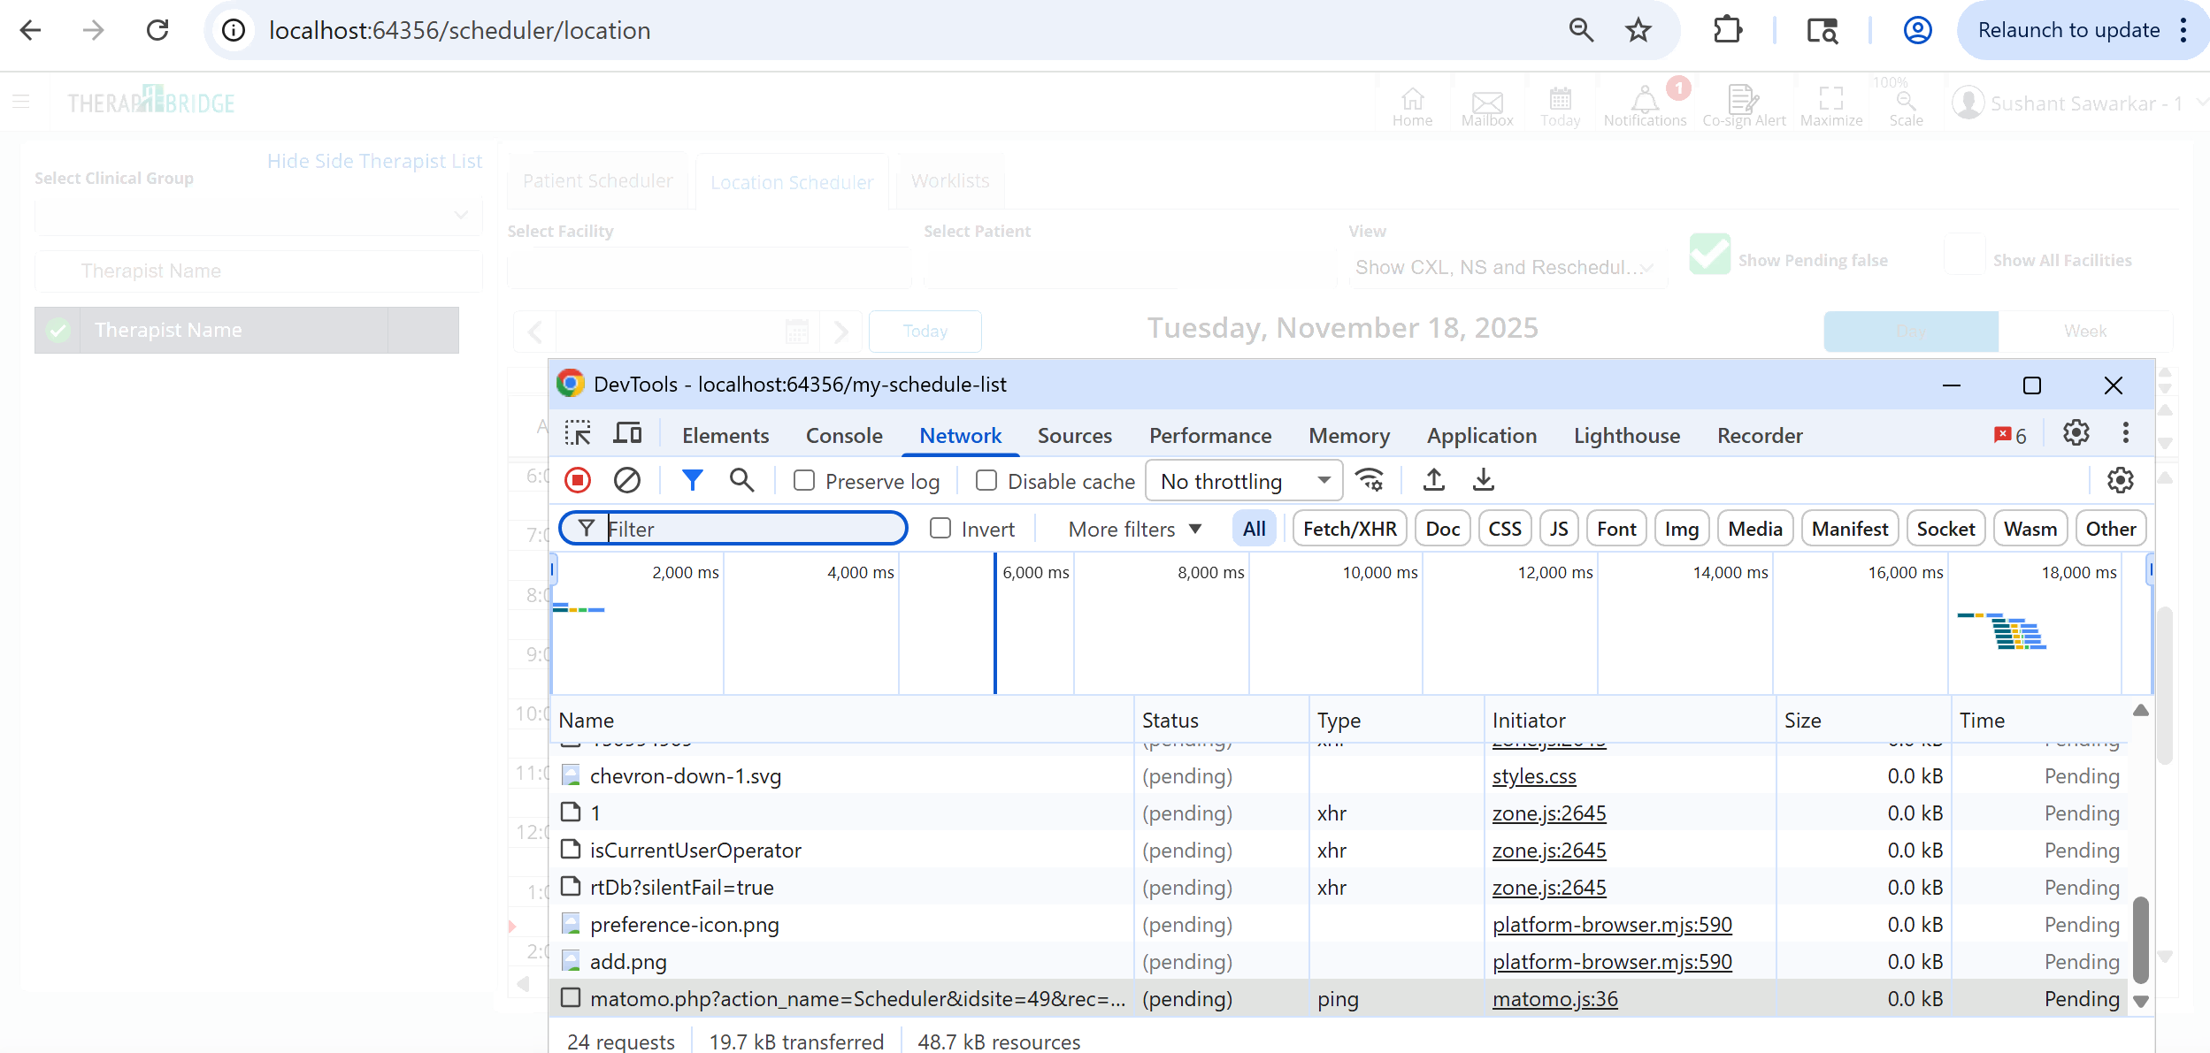Tick the Invert filter checkbox
The width and height of the screenshot is (2210, 1053).
click(x=940, y=529)
